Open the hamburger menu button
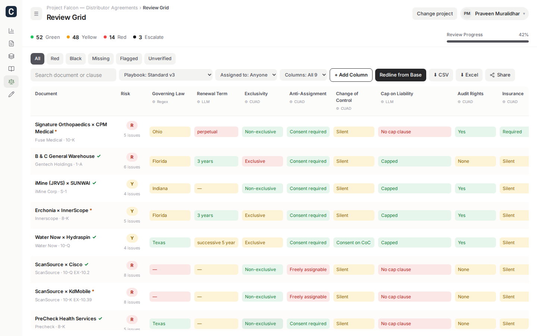 point(36,14)
